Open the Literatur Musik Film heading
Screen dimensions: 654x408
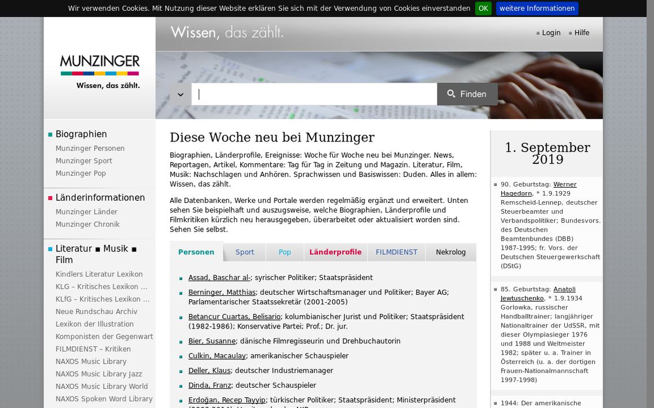tap(96, 254)
